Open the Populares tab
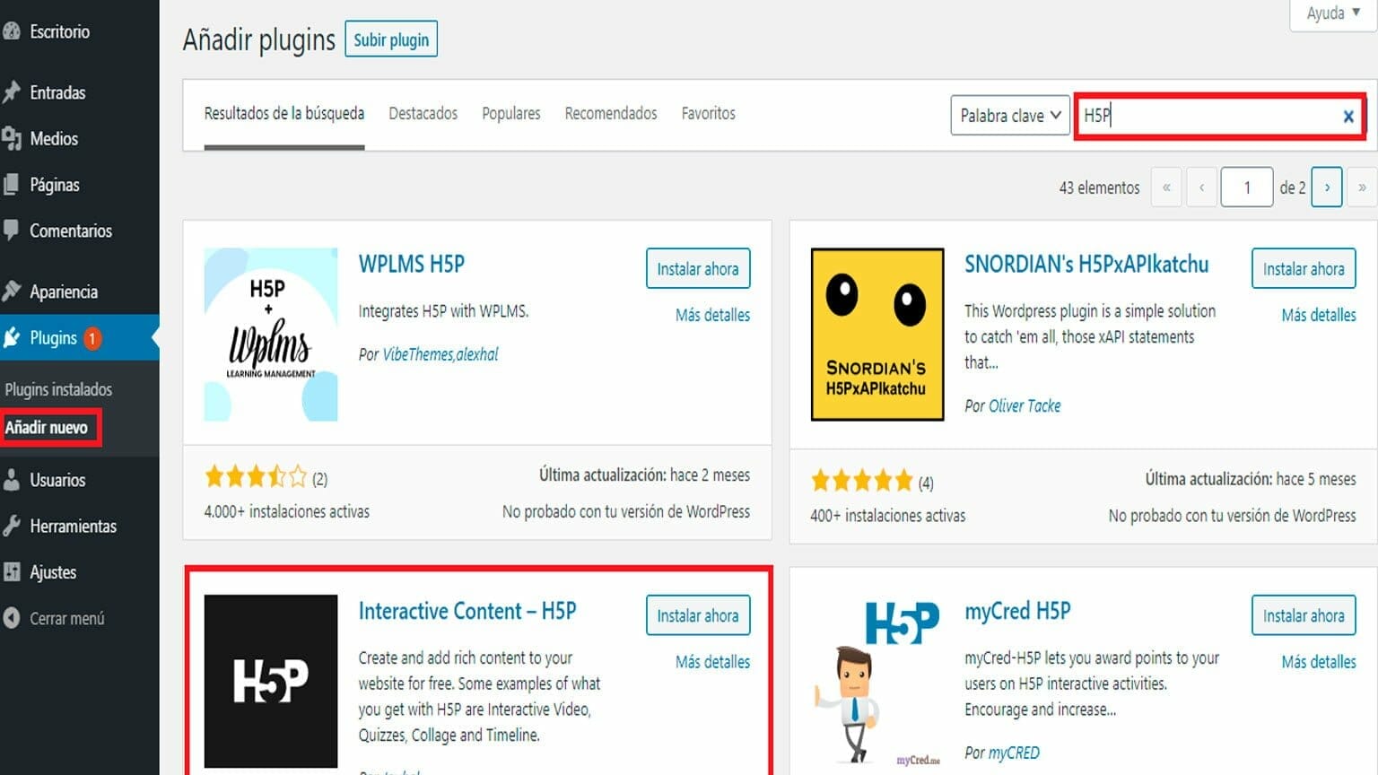This screenshot has width=1378, height=775. point(510,113)
